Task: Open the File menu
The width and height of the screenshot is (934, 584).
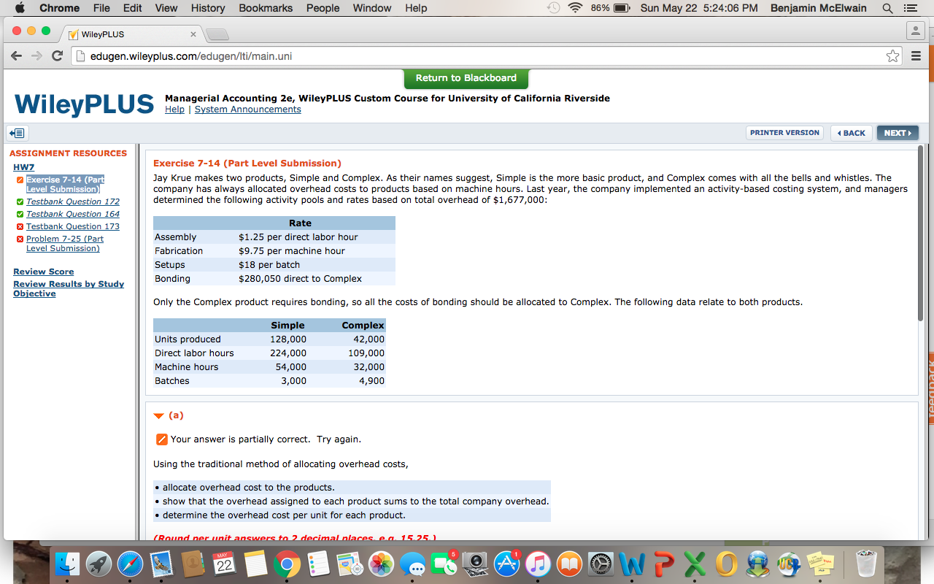Action: coord(101,8)
